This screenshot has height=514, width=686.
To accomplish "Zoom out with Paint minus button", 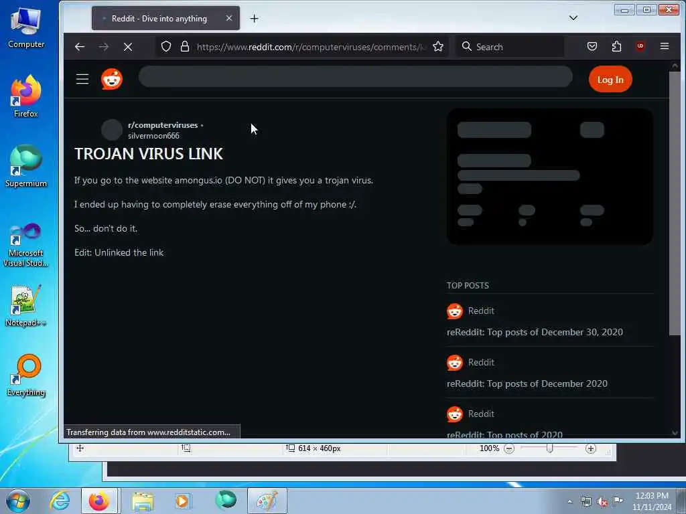I will [x=509, y=449].
